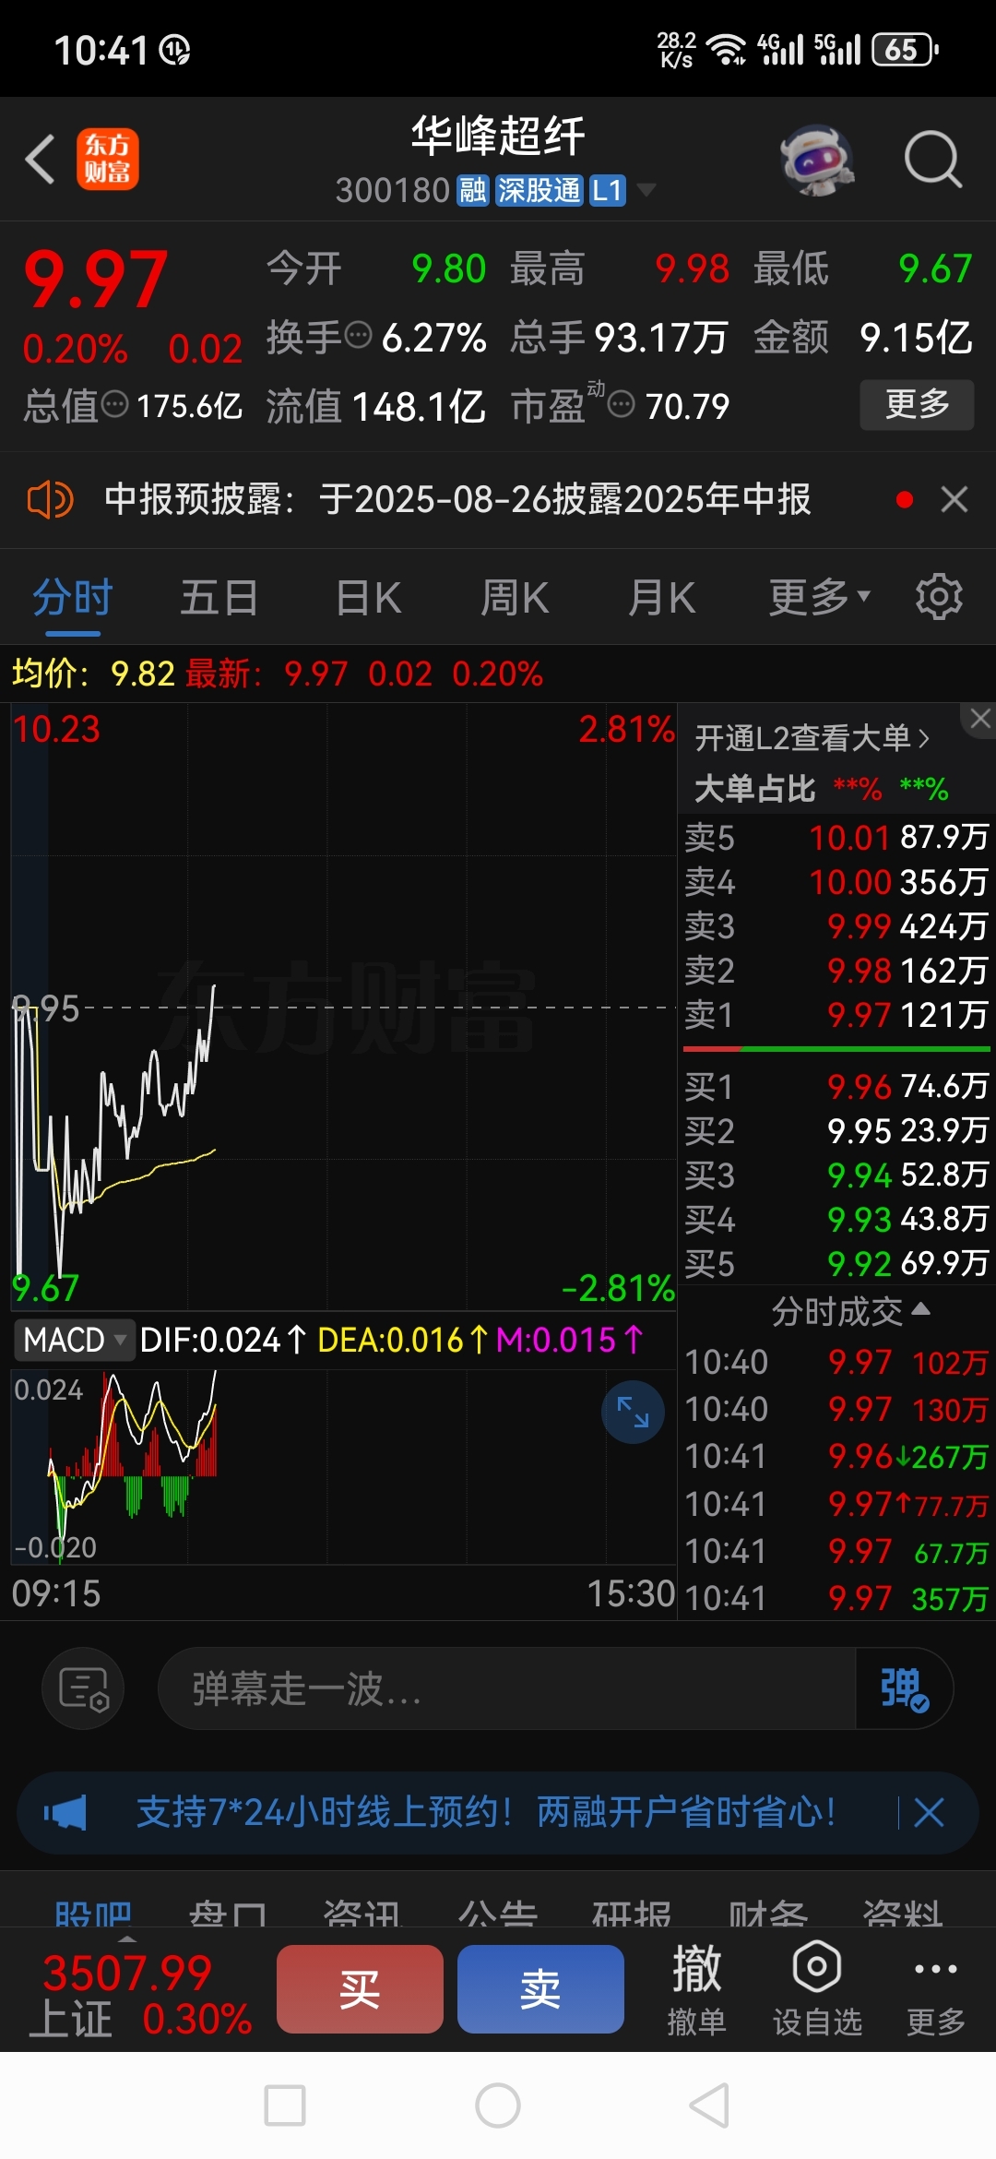Image resolution: width=996 pixels, height=2159 pixels.
Task: Select the 买4 order row at 9.93
Action: click(836, 1220)
